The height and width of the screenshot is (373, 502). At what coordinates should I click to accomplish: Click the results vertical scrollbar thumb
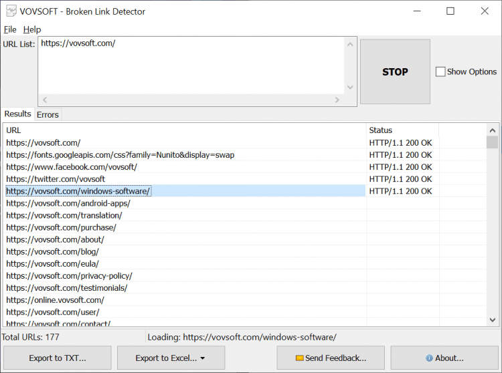pyautogui.click(x=493, y=142)
